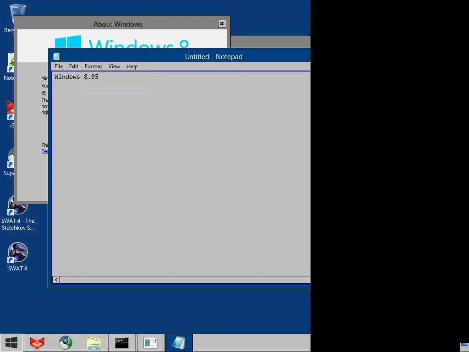
Task: Click the Notepad left scroll arrow
Action: coord(56,280)
